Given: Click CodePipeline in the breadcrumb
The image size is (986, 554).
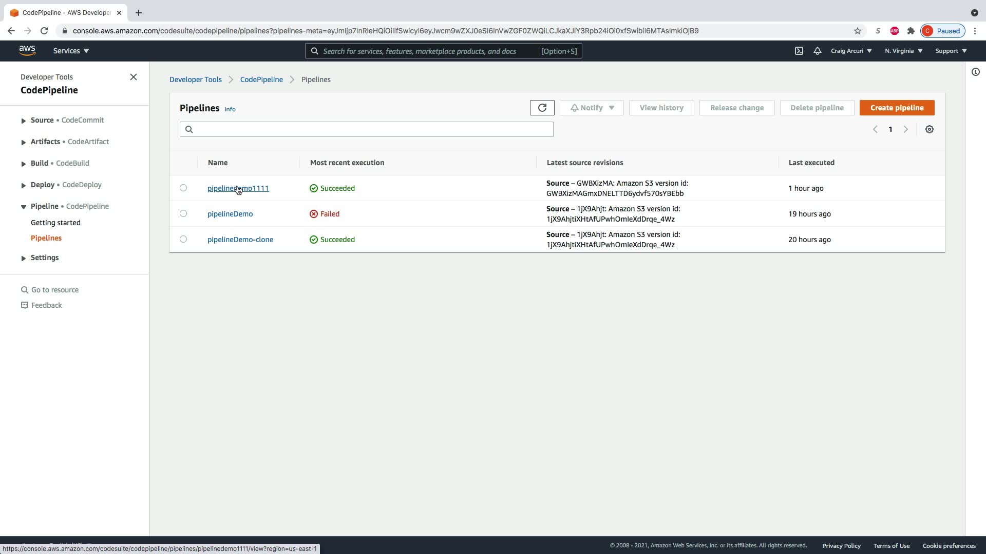Looking at the screenshot, I should coord(261,80).
